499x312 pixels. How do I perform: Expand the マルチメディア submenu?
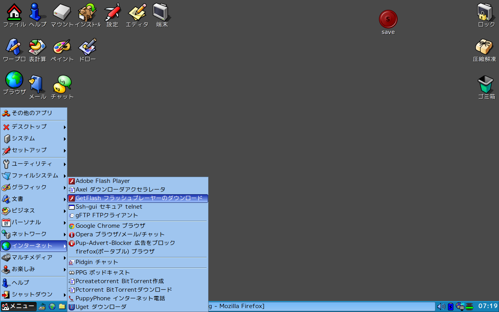click(x=34, y=257)
